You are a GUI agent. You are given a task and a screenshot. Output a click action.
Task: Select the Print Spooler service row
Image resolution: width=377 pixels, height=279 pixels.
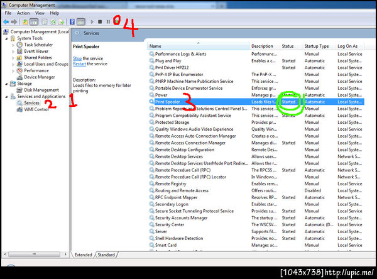256,102
